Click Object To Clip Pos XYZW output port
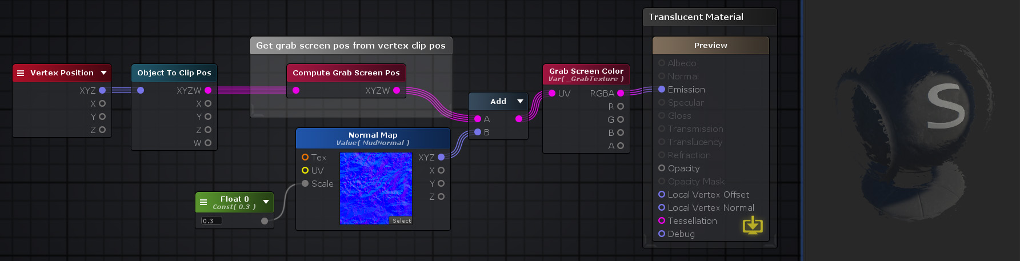1020x261 pixels. click(208, 90)
